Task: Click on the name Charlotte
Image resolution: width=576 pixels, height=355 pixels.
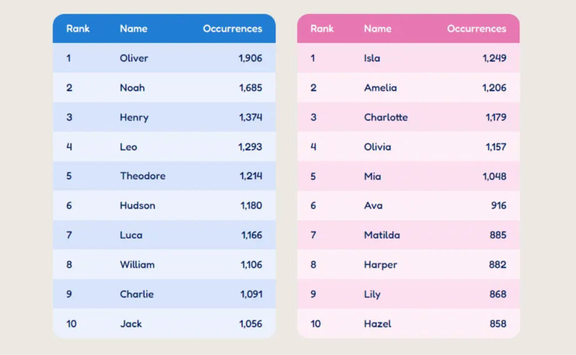Action: [386, 117]
